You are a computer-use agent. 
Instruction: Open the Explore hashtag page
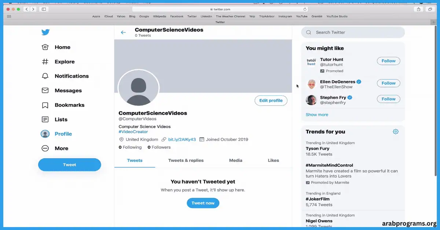58,62
